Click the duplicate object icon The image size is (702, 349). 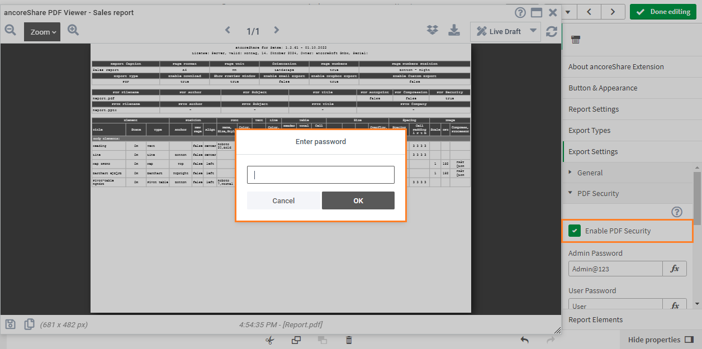point(296,340)
